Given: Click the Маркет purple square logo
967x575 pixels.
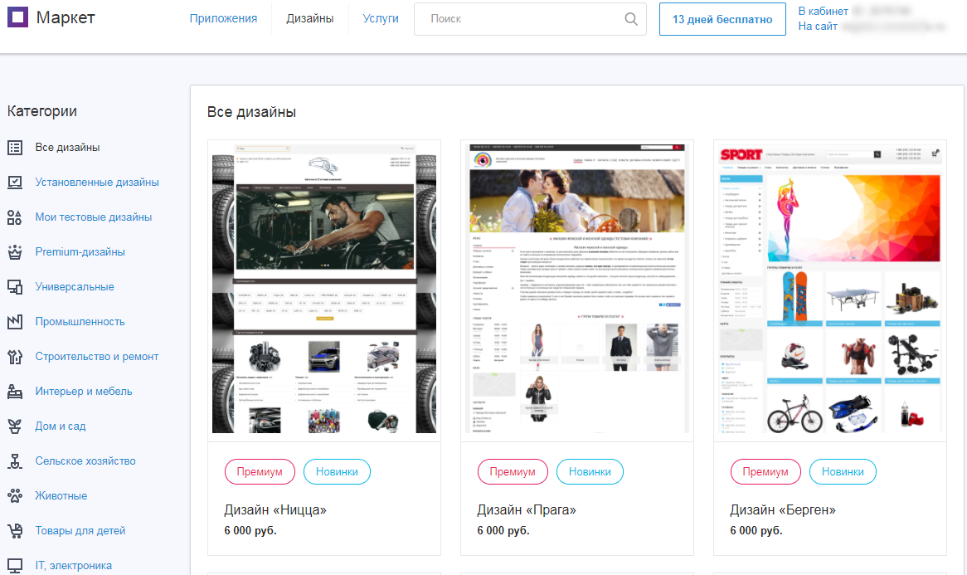Looking at the screenshot, I should [17, 17].
